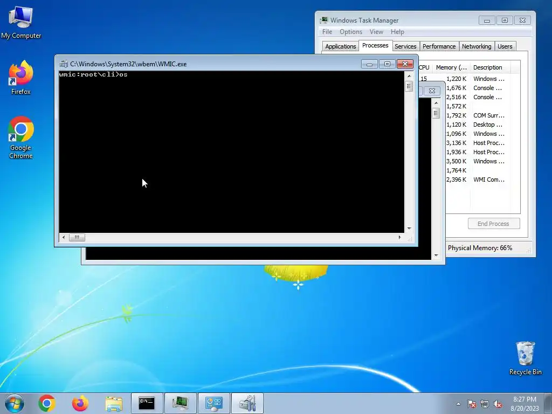Sort processes by Memory column header

(451, 67)
